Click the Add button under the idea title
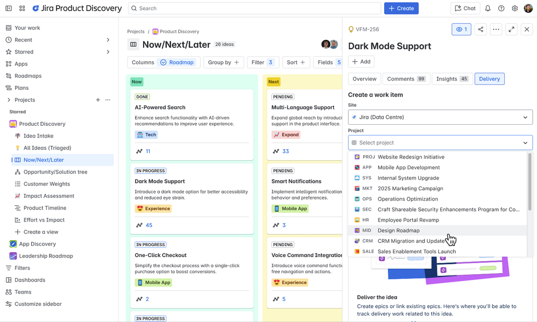The image size is (537, 322). (x=361, y=62)
